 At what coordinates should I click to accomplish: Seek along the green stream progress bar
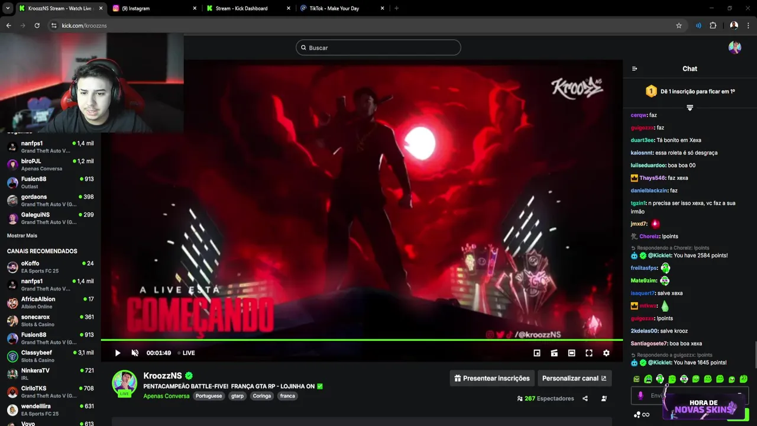[x=362, y=340]
